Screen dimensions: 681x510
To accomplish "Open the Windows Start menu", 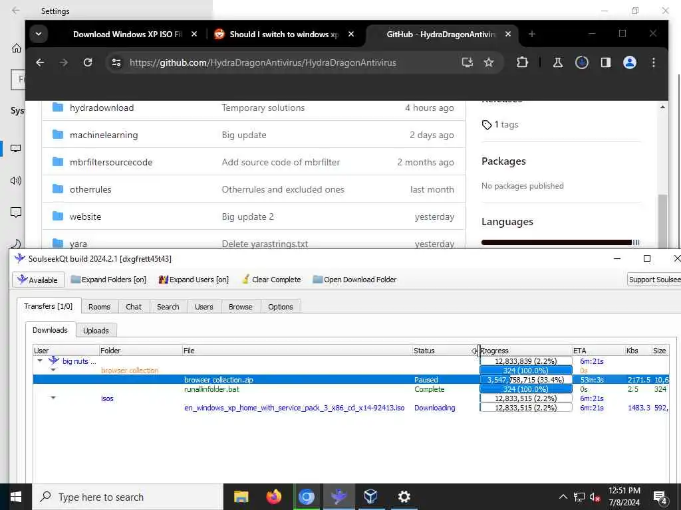I will click(x=16, y=497).
